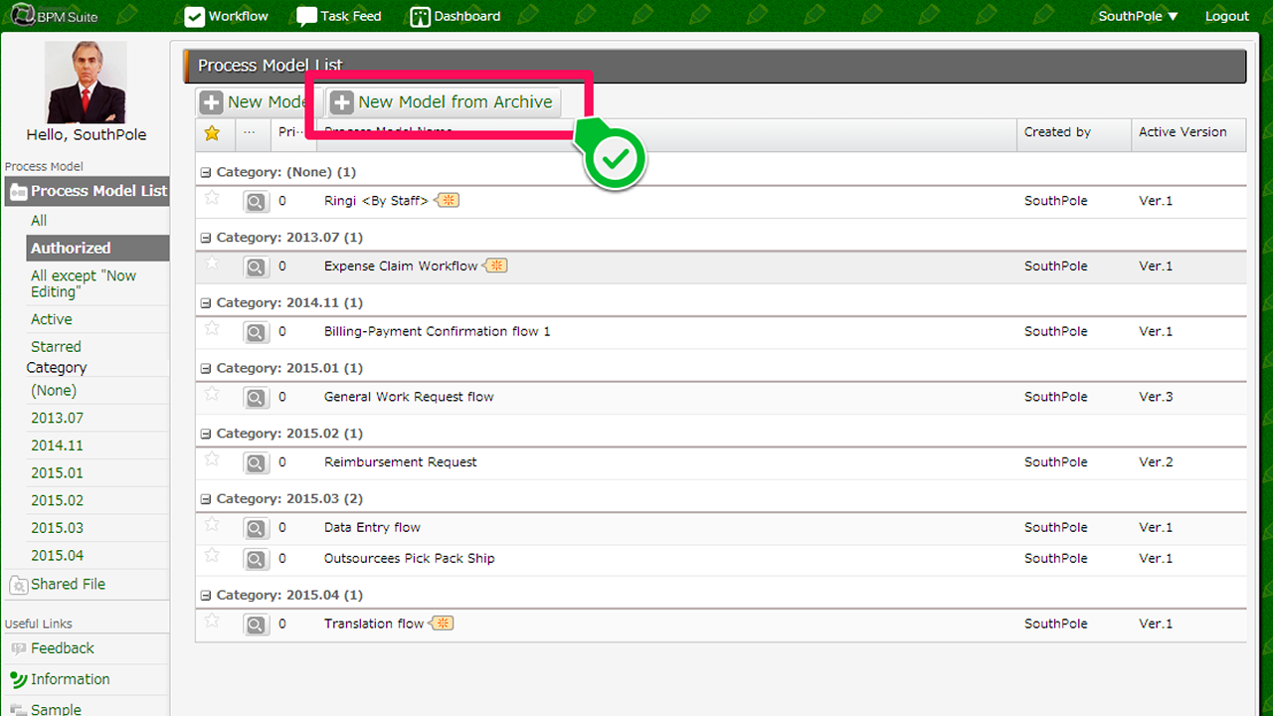Click the Workflow checkmark icon in top bar
Screen dimensions: 1273x716
click(x=195, y=17)
